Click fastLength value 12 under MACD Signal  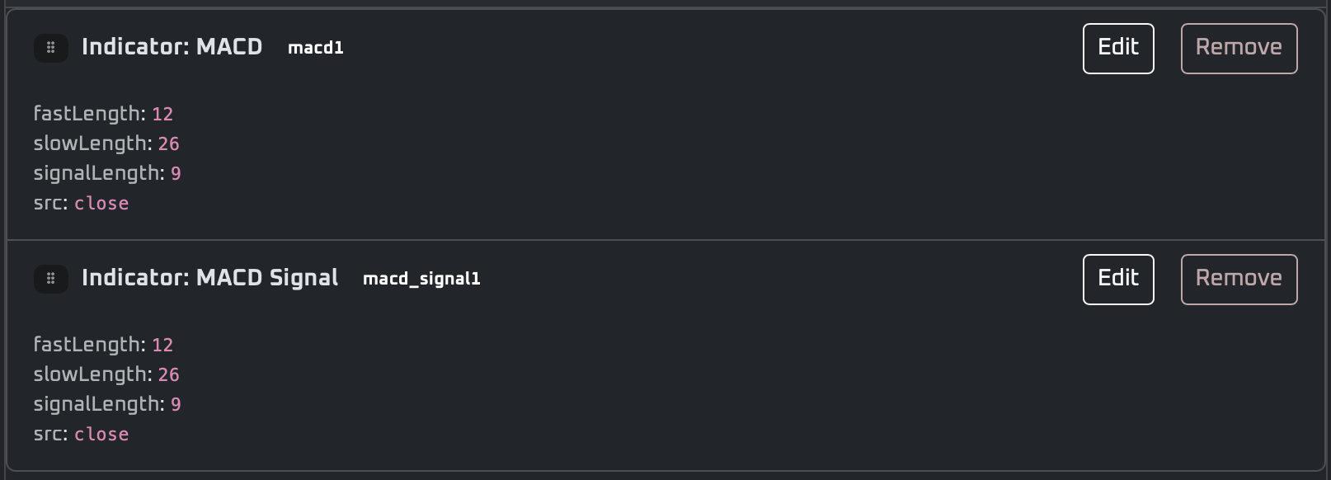[x=162, y=345]
